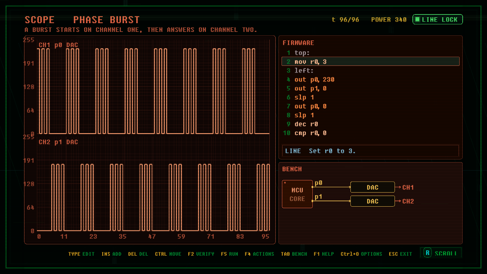Click the DAC block feeding CH1
Image resolution: width=487 pixels, height=274 pixels.
[x=372, y=187]
